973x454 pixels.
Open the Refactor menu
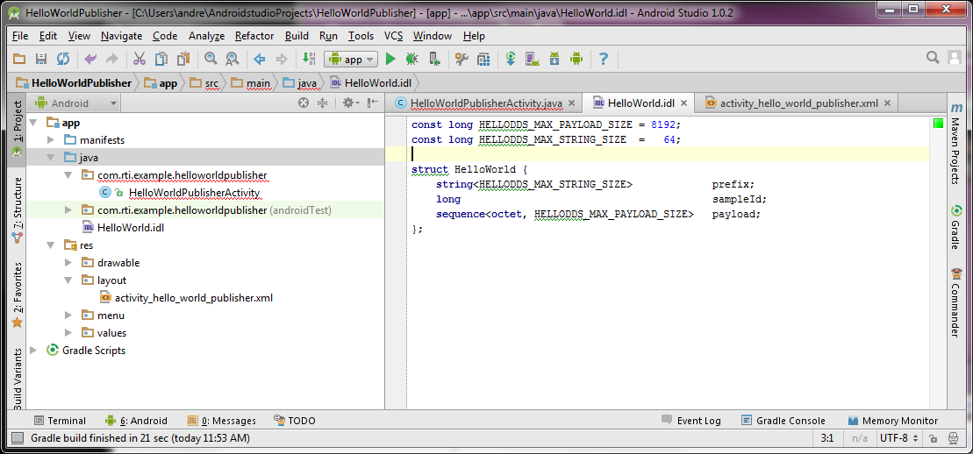click(254, 36)
